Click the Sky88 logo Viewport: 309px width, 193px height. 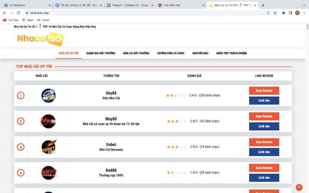[x=48, y=96]
